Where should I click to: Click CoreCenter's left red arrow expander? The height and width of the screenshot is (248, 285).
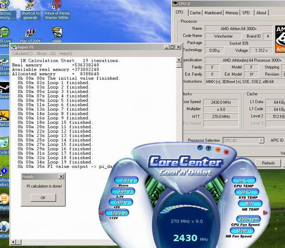(x=101, y=212)
